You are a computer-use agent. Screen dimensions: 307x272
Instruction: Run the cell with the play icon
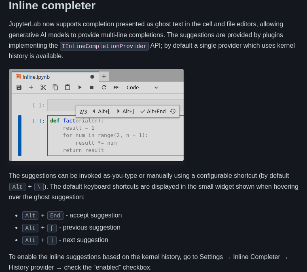click(80, 87)
